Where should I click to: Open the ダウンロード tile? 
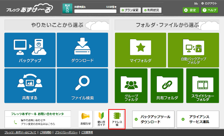coord(82,50)
